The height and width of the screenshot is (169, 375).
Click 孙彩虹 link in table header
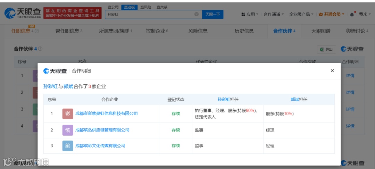(x=224, y=100)
